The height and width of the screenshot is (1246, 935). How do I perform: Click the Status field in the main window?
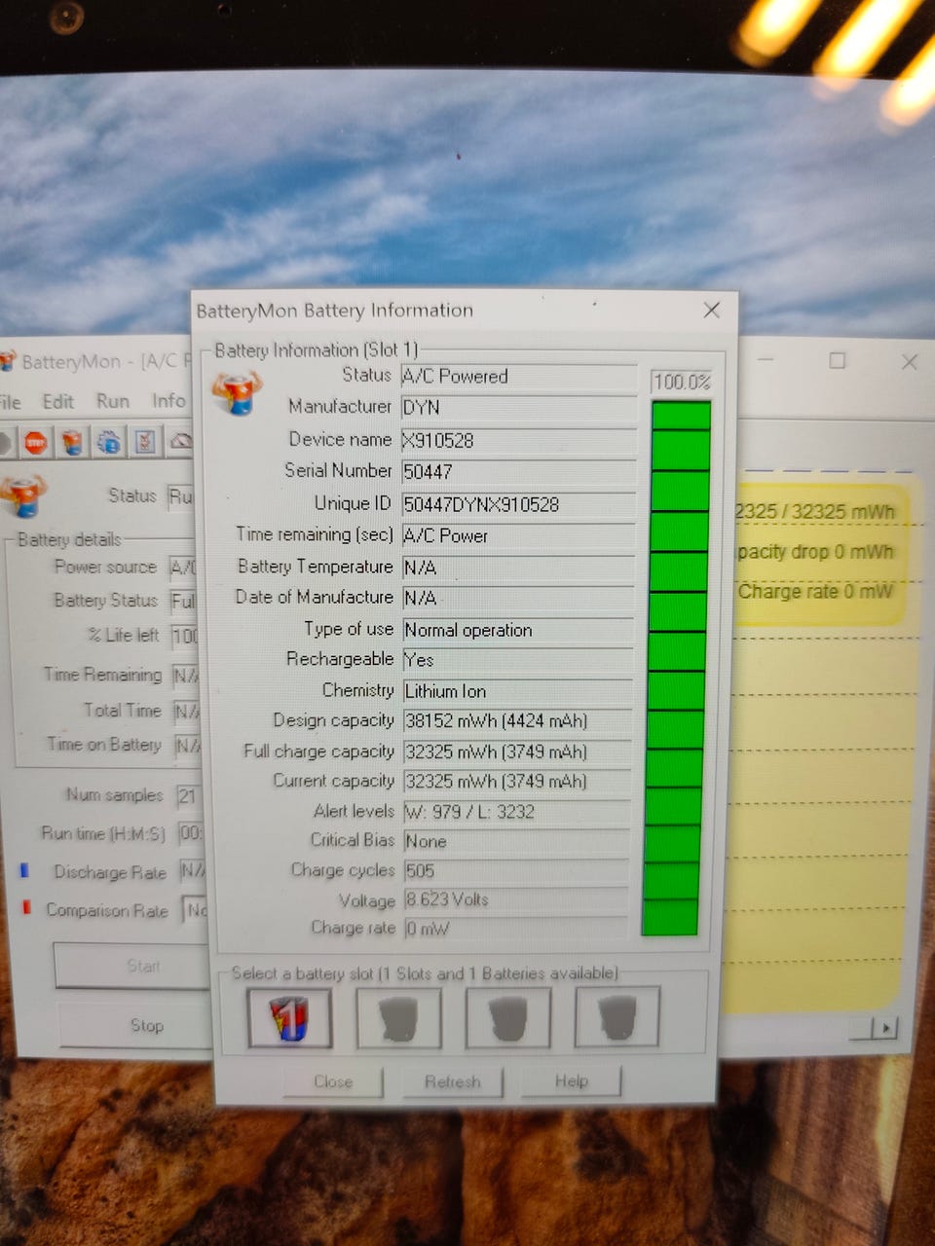(x=180, y=495)
